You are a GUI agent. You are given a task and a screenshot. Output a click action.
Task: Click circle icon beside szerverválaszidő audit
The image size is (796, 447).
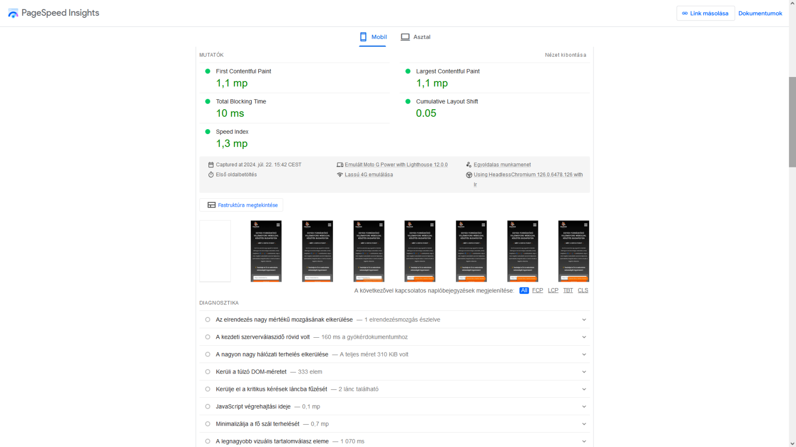[207, 337]
